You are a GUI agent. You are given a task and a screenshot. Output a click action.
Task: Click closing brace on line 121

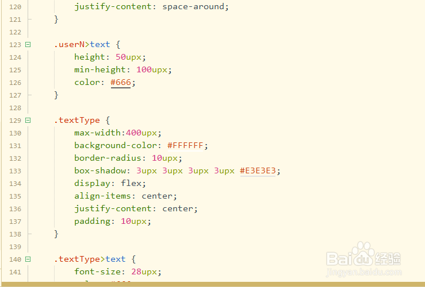56,19
